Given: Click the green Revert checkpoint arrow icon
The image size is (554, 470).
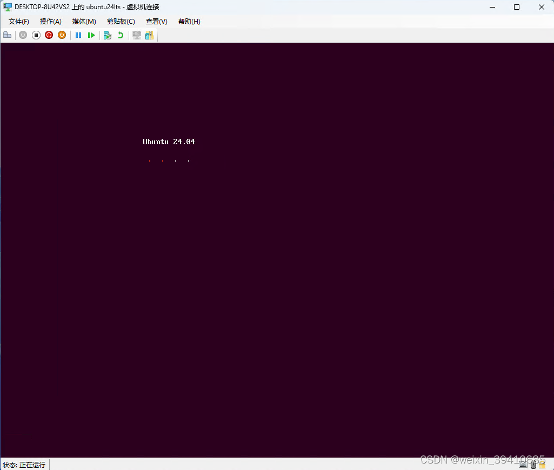Looking at the screenshot, I should click(120, 35).
